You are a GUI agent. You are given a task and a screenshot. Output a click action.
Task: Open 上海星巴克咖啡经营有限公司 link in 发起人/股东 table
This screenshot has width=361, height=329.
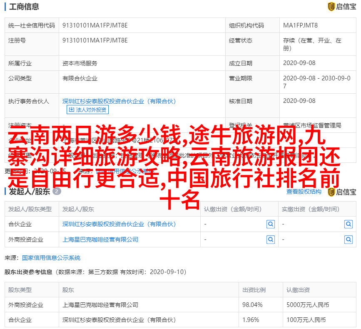100,239
